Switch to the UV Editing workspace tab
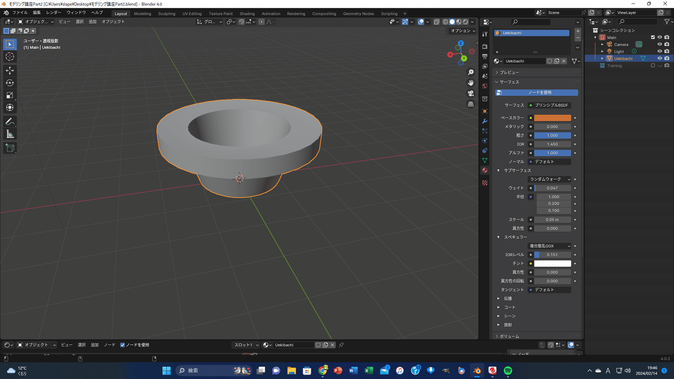Image resolution: width=674 pixels, height=379 pixels. 192,13
